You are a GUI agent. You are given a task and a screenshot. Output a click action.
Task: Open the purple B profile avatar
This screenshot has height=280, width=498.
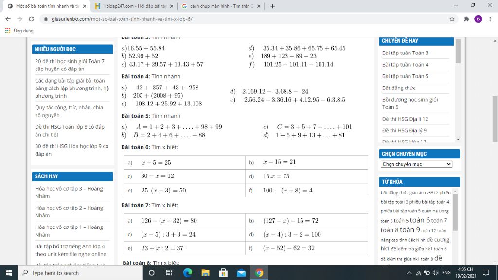point(478,19)
